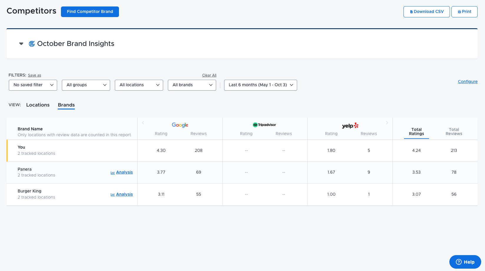485x271 pixels.
Task: Click Panera Yelp rating 1.67
Action: [x=331, y=172]
